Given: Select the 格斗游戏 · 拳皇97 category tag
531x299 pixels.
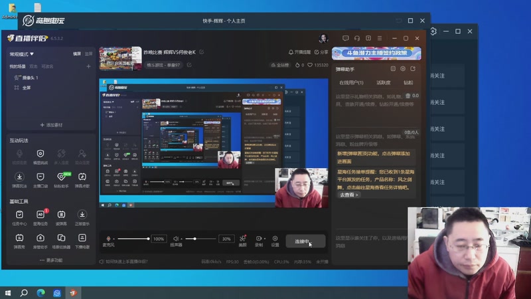Looking at the screenshot, I should coord(163,64).
